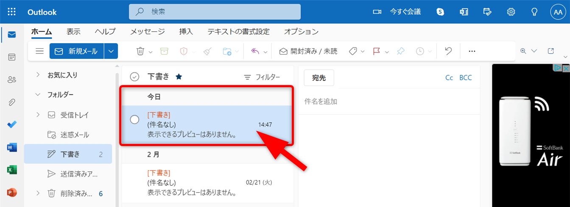This screenshot has height=207, width=570.
Task: Launch Excel from the left sidebar
Action: tap(12, 170)
